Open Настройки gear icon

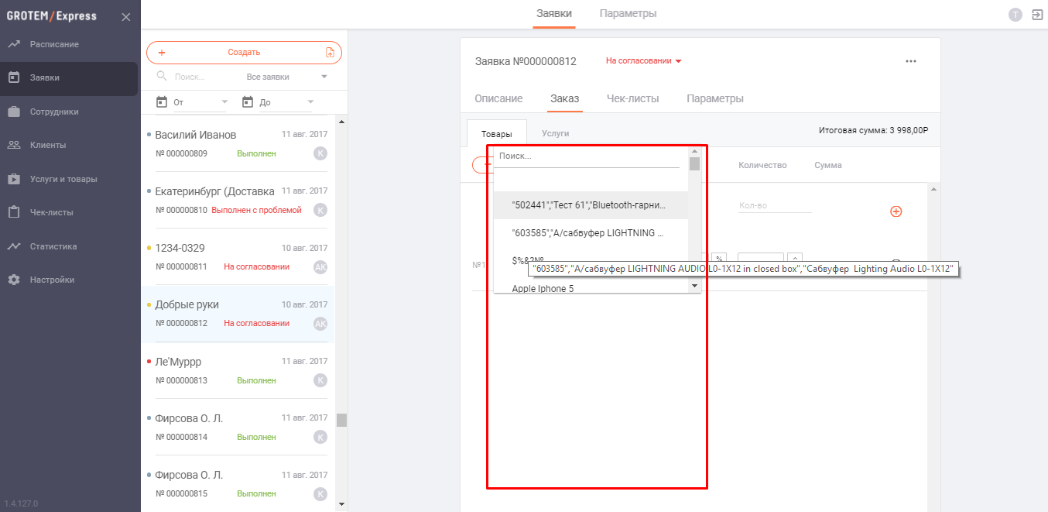(x=14, y=280)
